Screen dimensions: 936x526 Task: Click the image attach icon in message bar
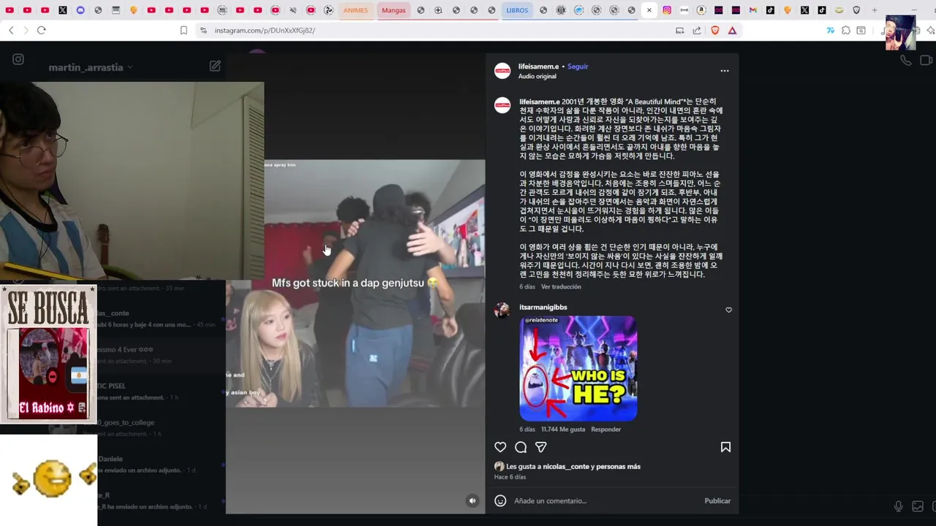917,506
